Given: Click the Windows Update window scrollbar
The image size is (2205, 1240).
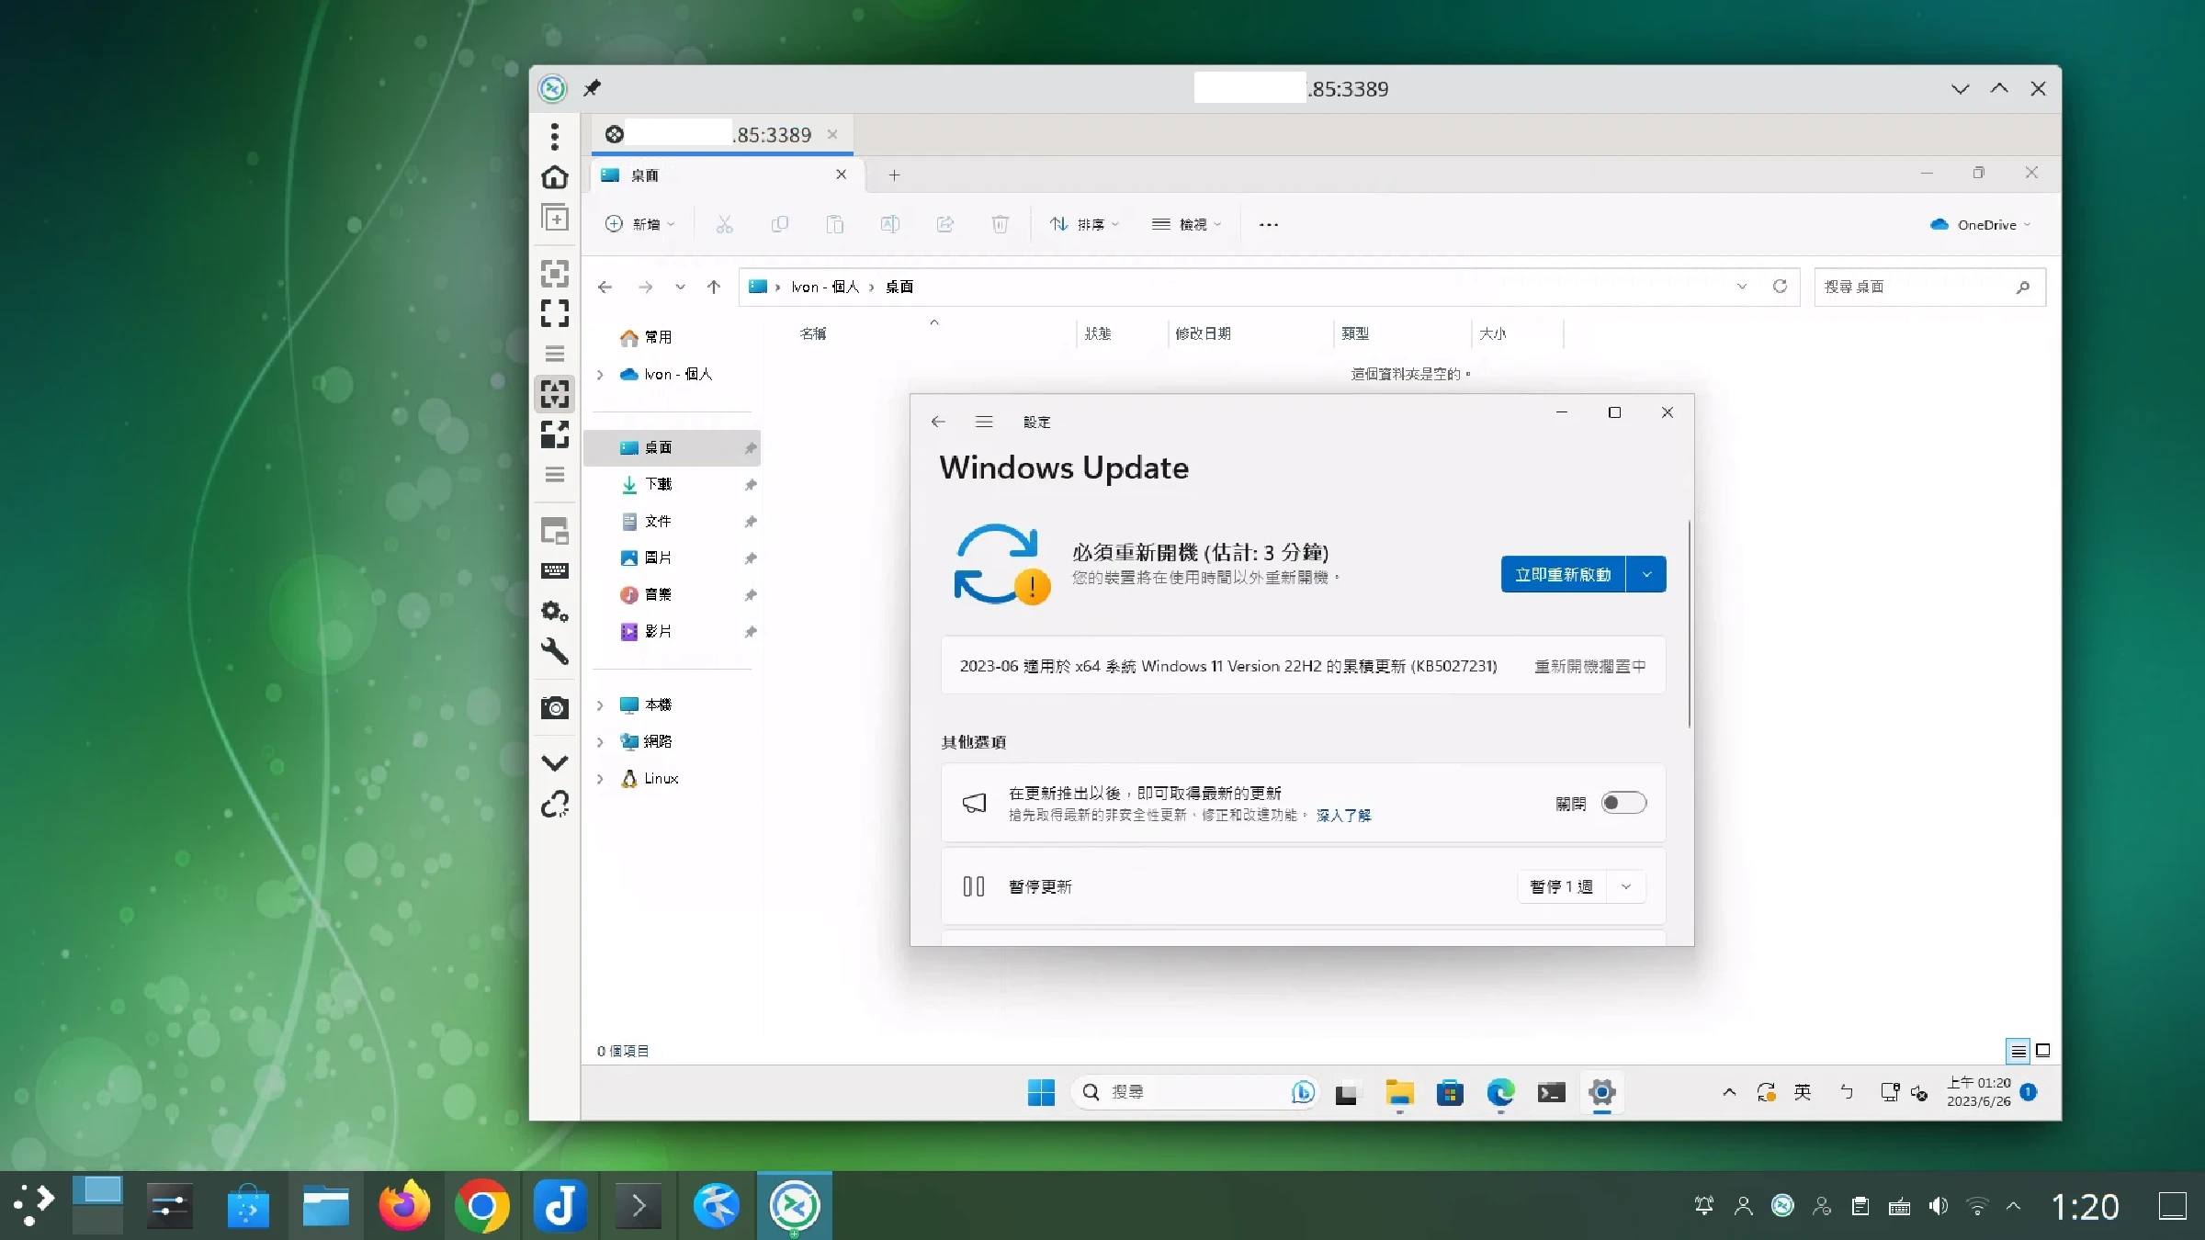Looking at the screenshot, I should (x=1689, y=625).
